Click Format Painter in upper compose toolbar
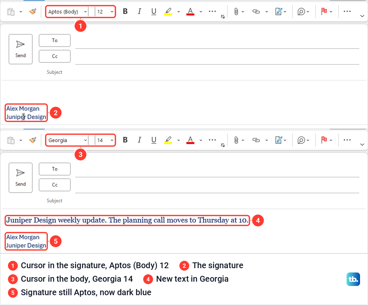Screen dimensions: 368x305 [33, 12]
